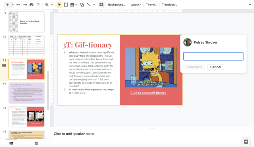Viewport: 254px width, 147px height.
Task: Click the 'Click to access gif-tionary' link
Action: point(148,93)
